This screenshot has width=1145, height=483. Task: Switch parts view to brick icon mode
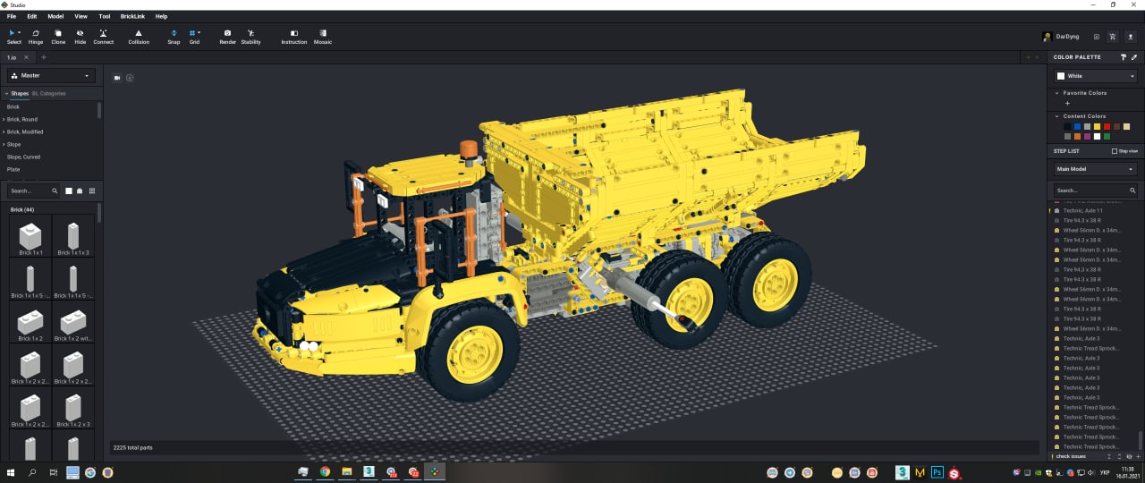pyautogui.click(x=80, y=191)
